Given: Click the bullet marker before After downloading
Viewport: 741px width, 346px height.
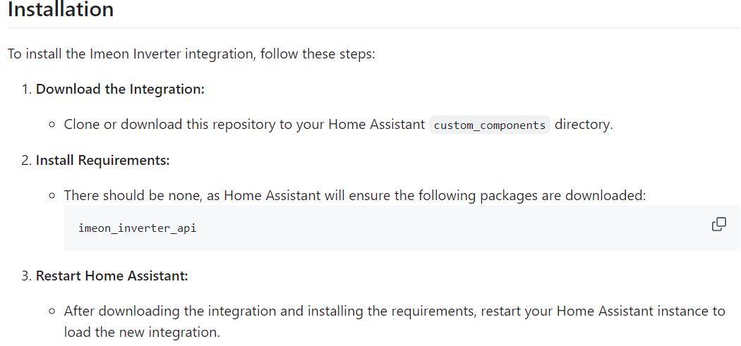Looking at the screenshot, I should click(52, 311).
